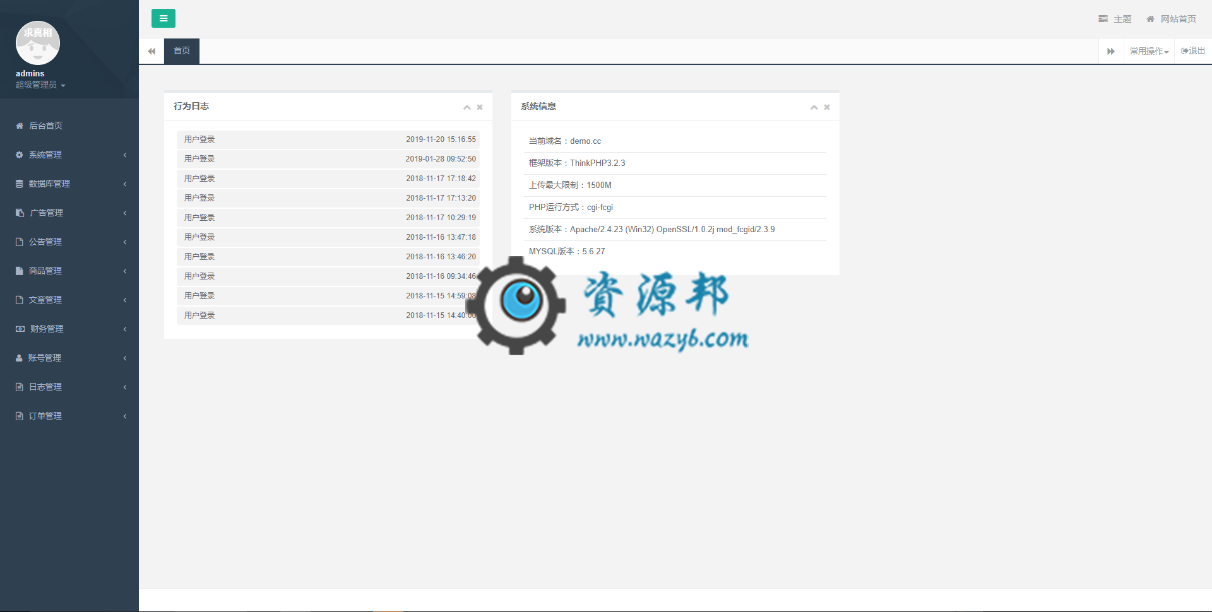Close the 行为日志 panel
Image resolution: width=1212 pixels, height=612 pixels.
[x=480, y=107]
